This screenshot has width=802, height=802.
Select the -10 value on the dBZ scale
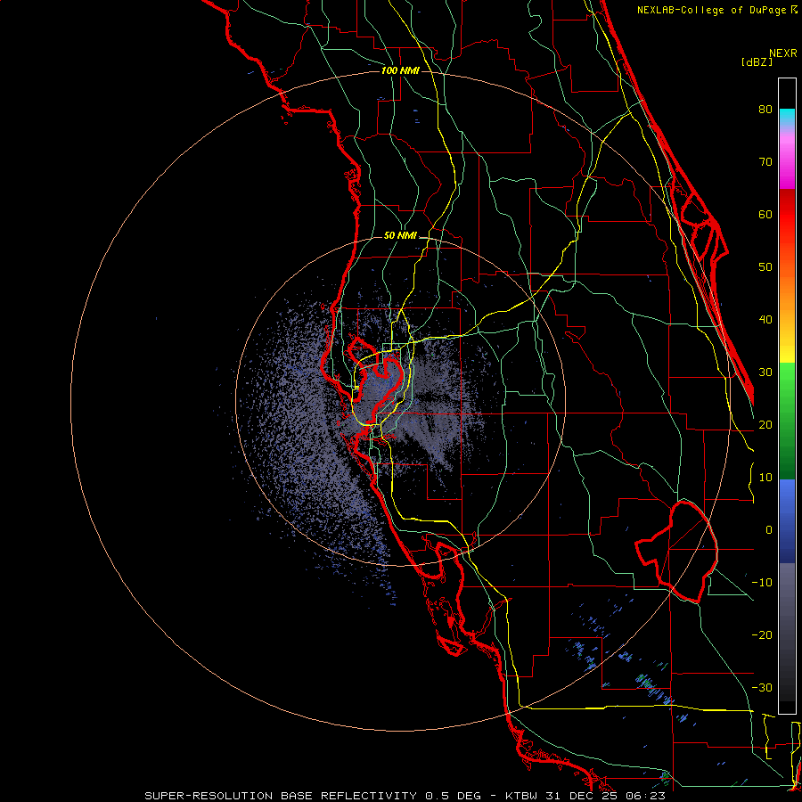tap(762, 583)
